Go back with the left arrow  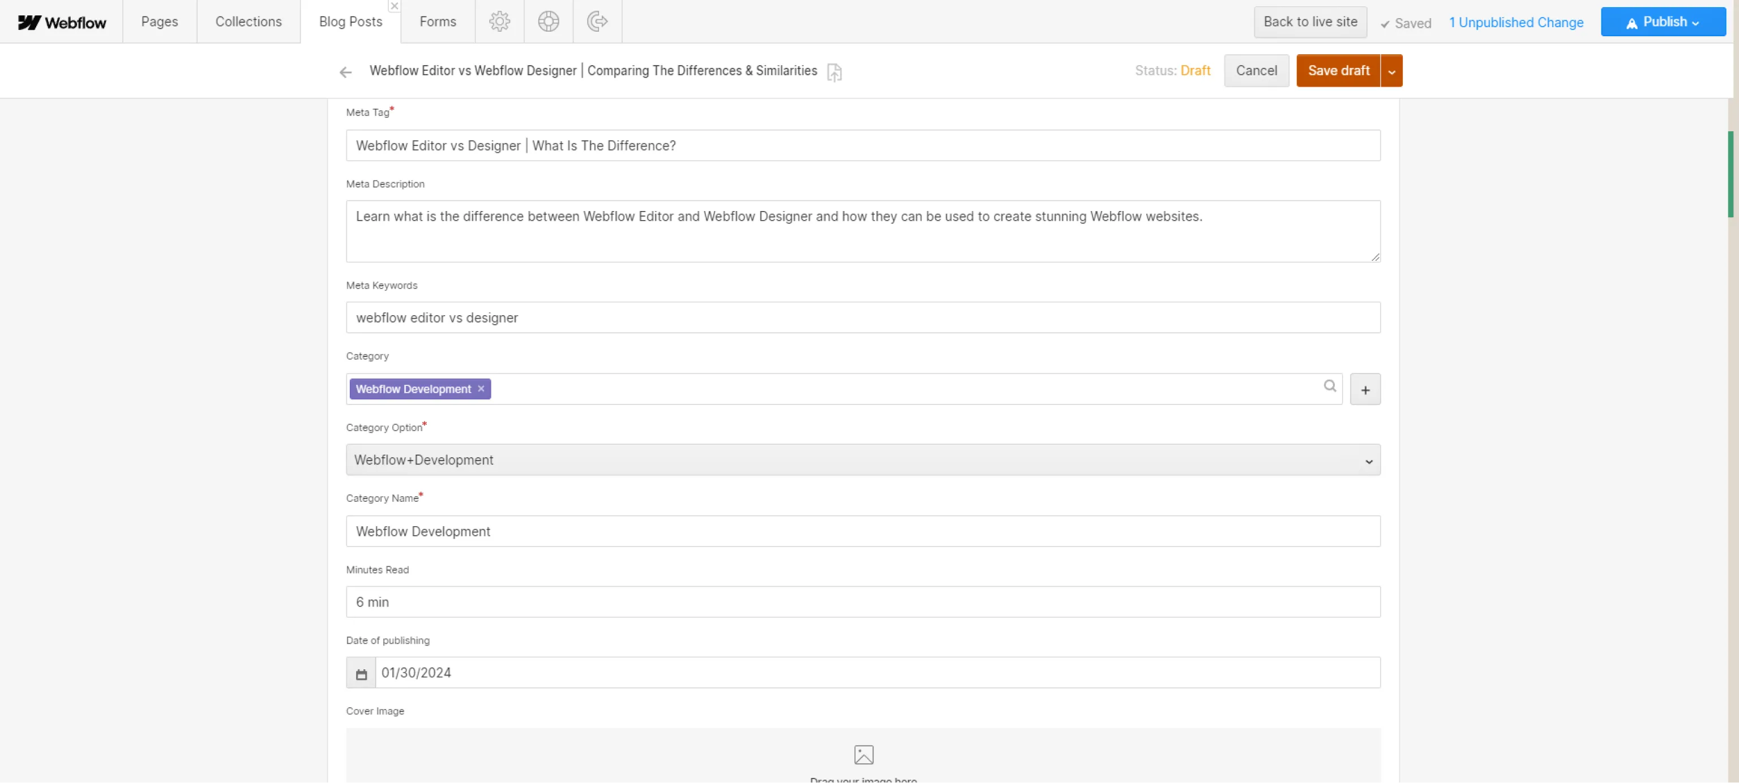click(346, 72)
